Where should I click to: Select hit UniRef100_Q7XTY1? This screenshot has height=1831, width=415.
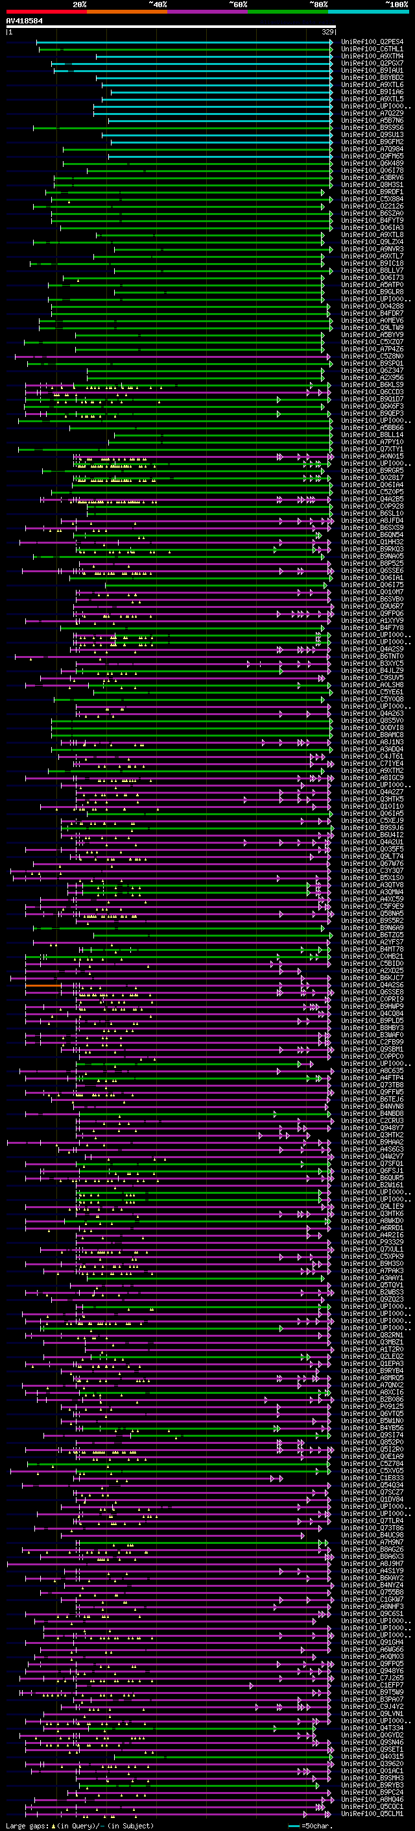click(x=372, y=449)
